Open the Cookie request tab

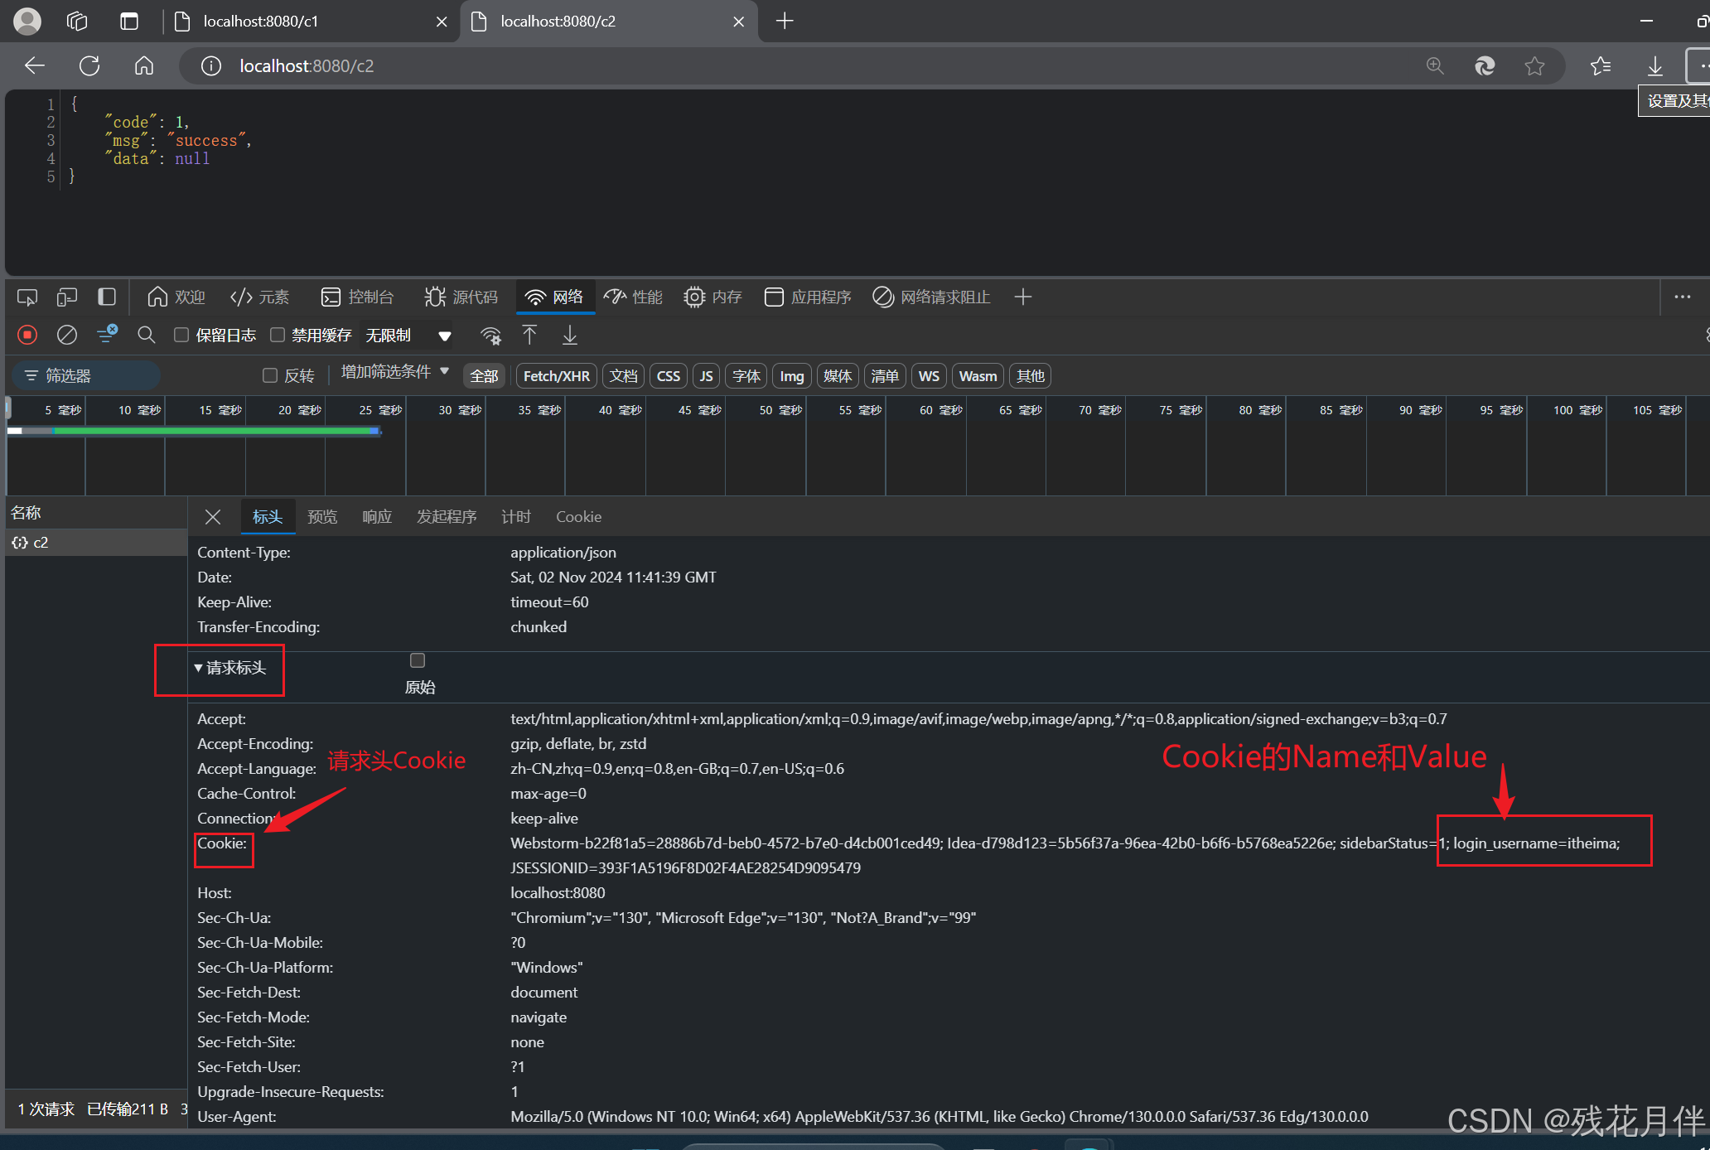pos(578,517)
